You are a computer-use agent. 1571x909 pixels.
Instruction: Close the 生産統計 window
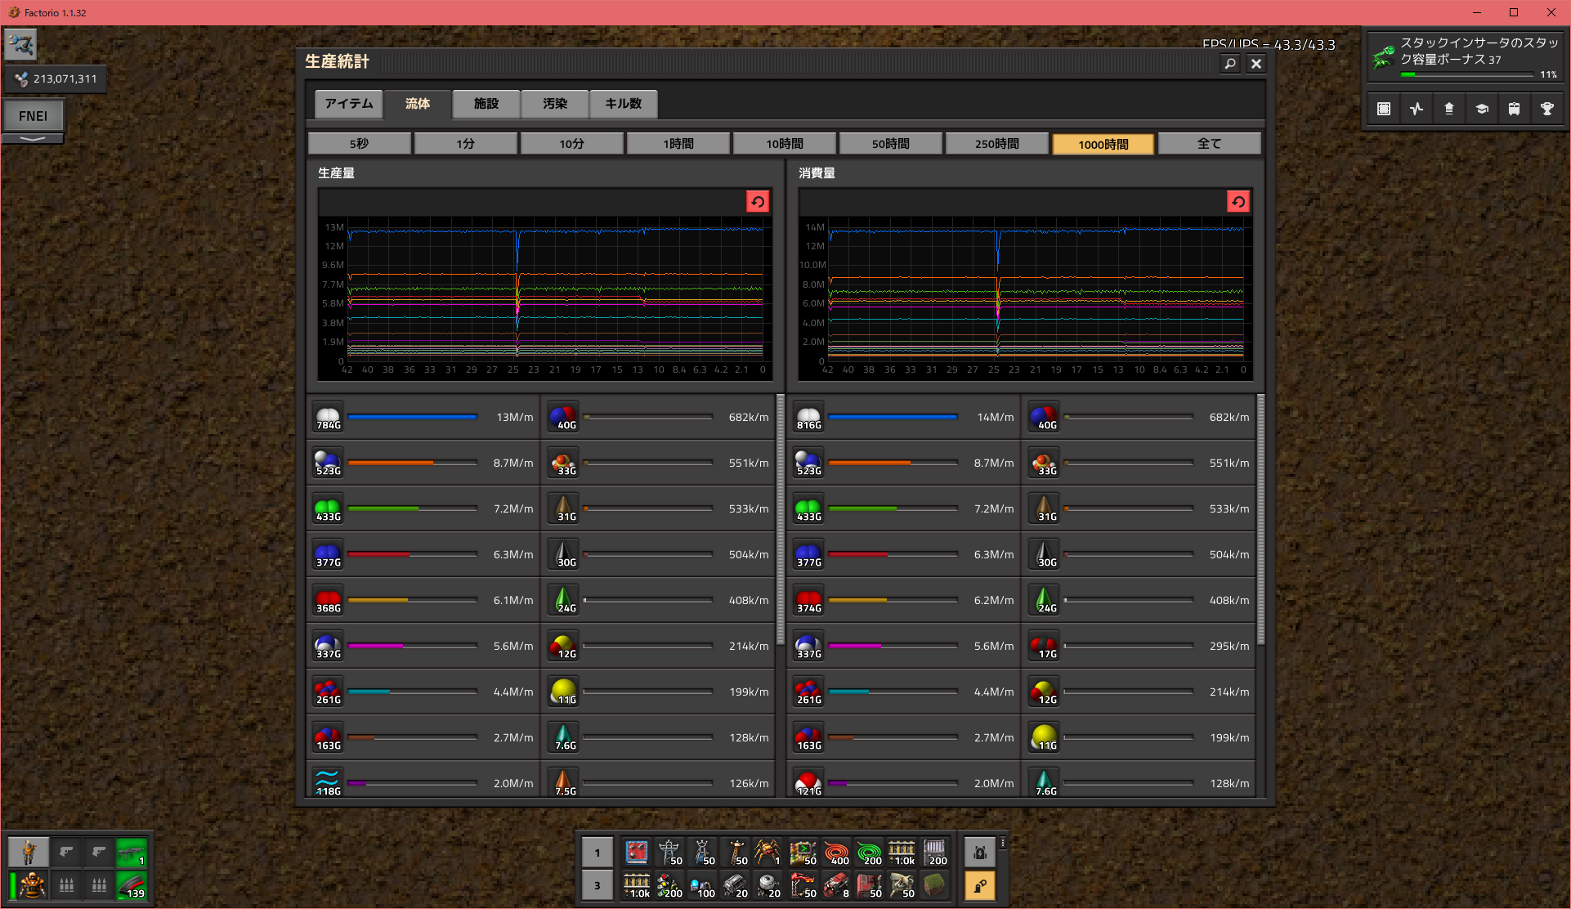[1256, 63]
